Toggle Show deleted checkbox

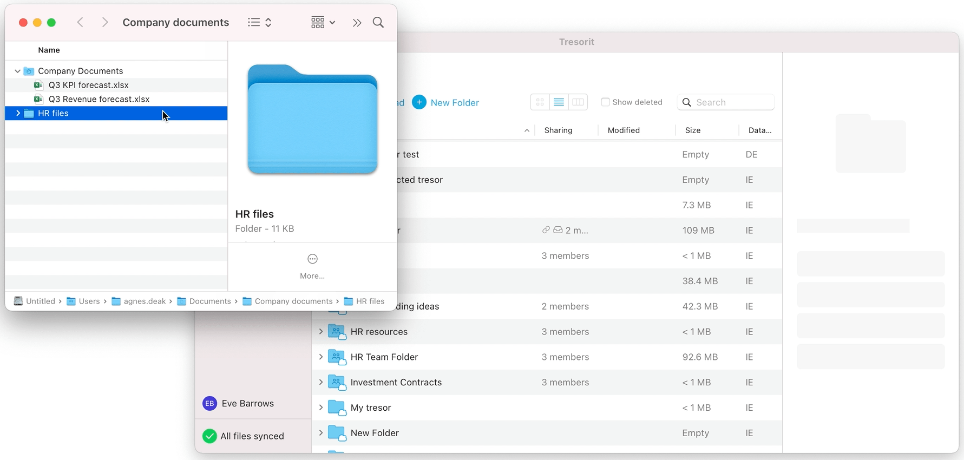(x=605, y=102)
